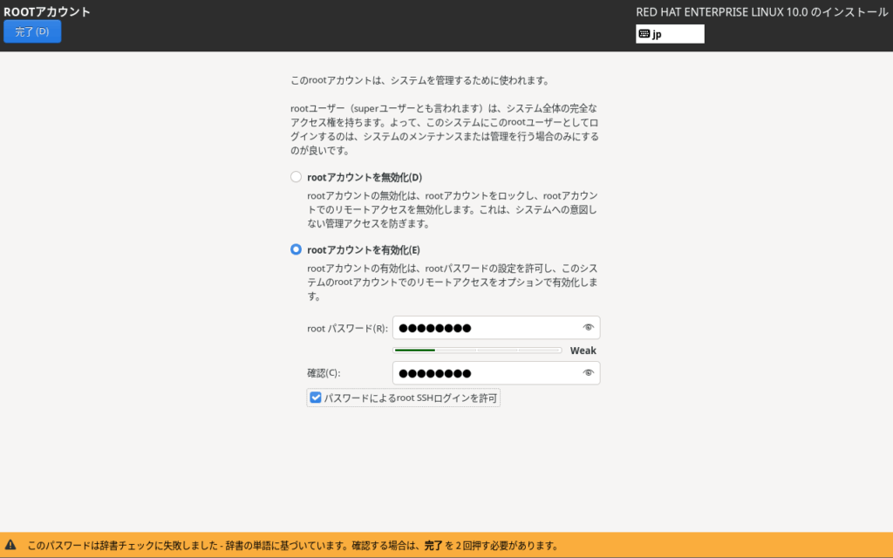
Task: Click the description under rootアカウントを有効化
Action: coord(452,282)
